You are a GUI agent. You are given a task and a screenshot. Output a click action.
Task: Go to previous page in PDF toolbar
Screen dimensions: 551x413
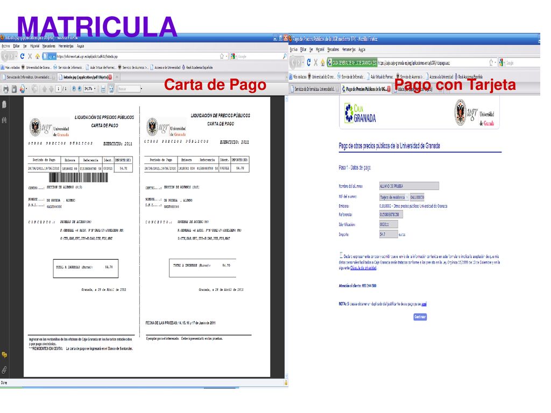(44, 89)
